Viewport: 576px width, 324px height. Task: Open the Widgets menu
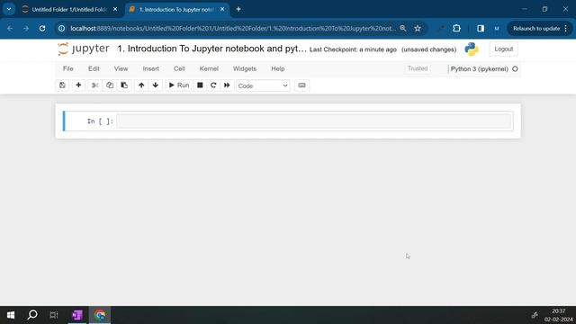tap(245, 68)
